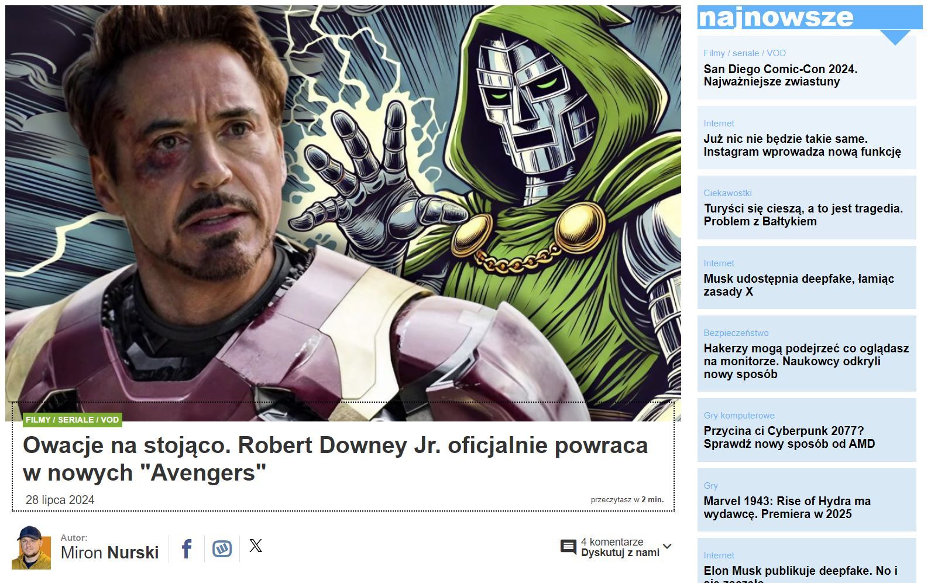Expand comments chevron arrow
The width and height of the screenshot is (931, 583).
[667, 547]
